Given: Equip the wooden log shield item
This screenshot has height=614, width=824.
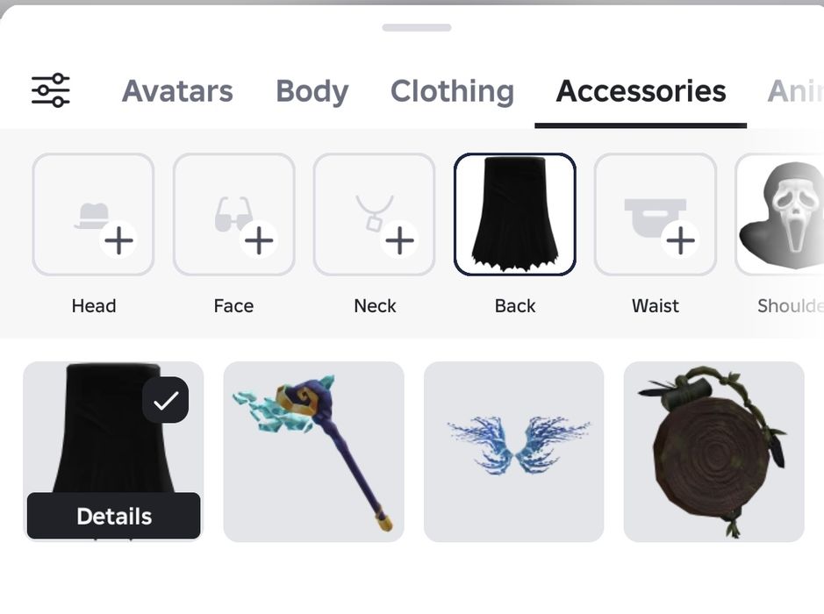Looking at the screenshot, I should (x=714, y=452).
